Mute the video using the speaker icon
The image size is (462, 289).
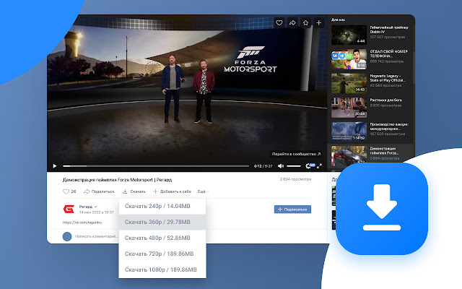(281, 166)
